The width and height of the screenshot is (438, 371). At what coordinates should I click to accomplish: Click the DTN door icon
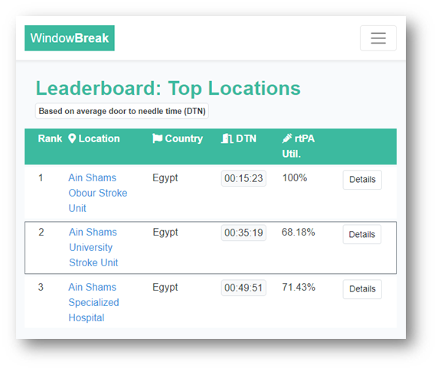tap(227, 138)
